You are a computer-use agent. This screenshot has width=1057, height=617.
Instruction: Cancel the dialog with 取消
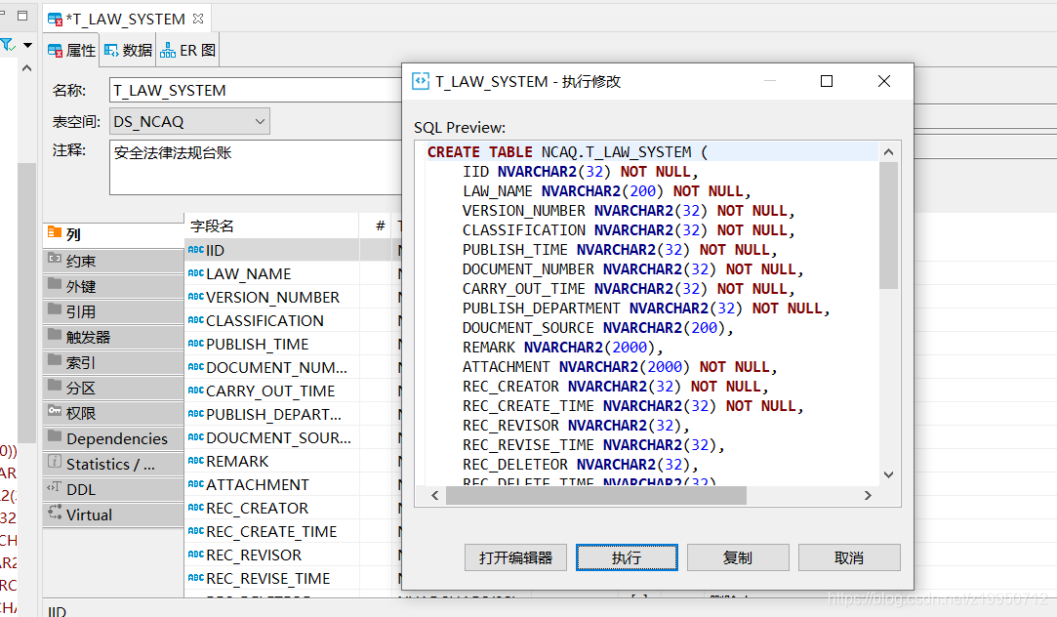(x=849, y=557)
